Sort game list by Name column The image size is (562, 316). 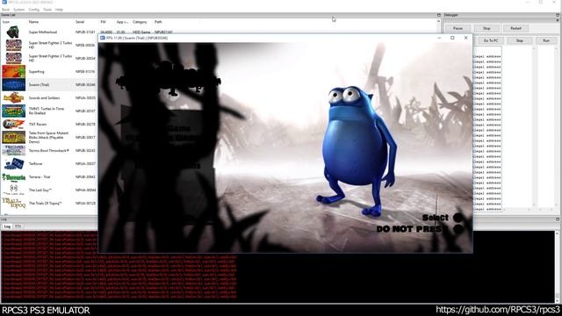coord(33,22)
